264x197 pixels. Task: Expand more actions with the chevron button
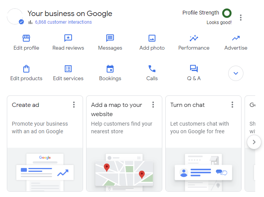click(236, 73)
